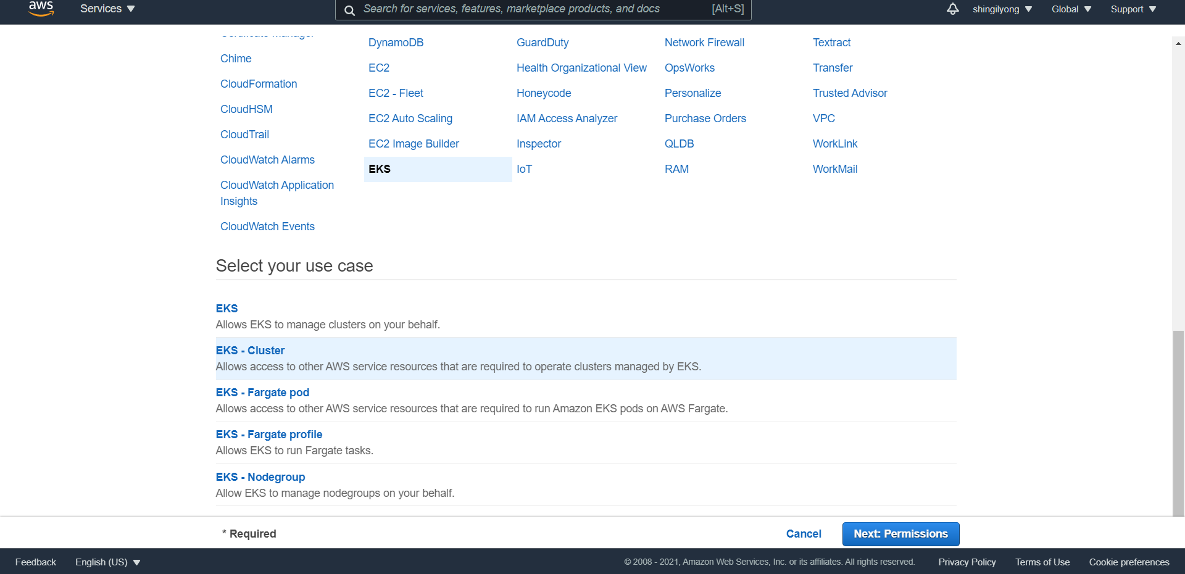Open shingilyong account dropdown

tap(1002, 9)
